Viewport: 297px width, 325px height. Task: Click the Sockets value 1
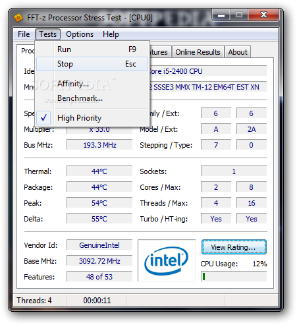point(234,171)
